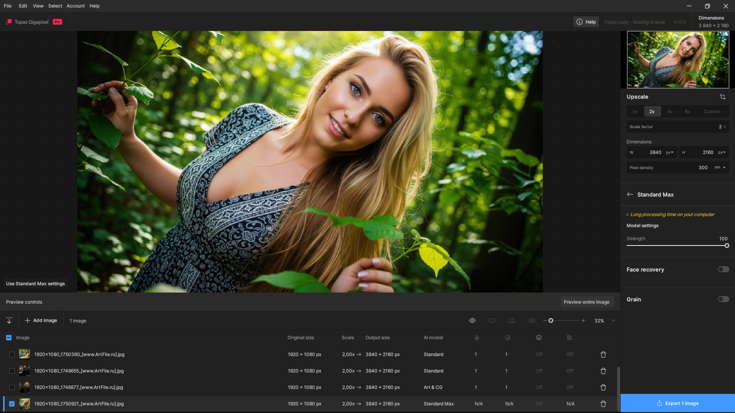Click the zoom in plus icon
Viewport: 735px width, 413px height.
pos(583,320)
